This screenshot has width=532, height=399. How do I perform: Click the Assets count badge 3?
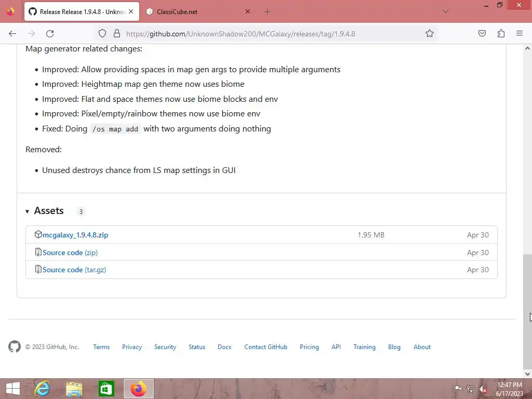click(81, 212)
